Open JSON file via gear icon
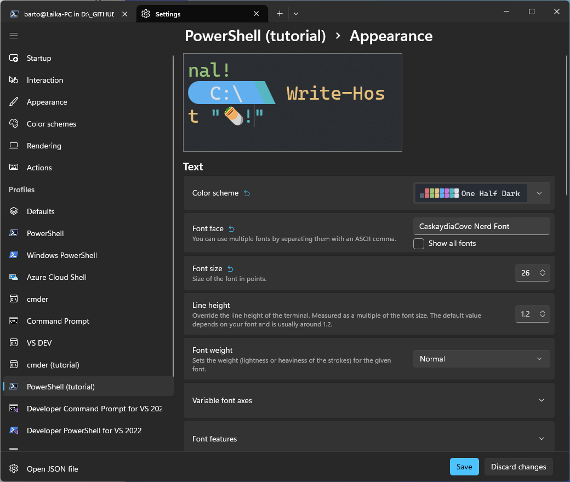This screenshot has width=570, height=482. (x=14, y=469)
